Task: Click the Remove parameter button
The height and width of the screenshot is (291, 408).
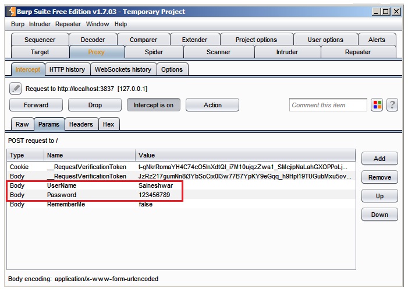Action: click(379, 177)
